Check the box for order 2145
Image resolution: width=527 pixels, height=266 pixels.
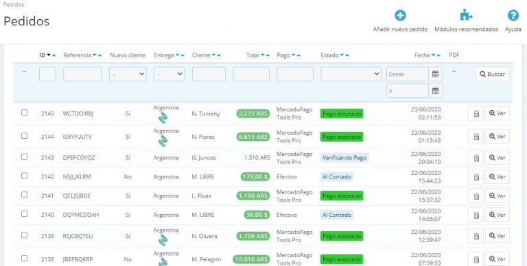(24, 113)
